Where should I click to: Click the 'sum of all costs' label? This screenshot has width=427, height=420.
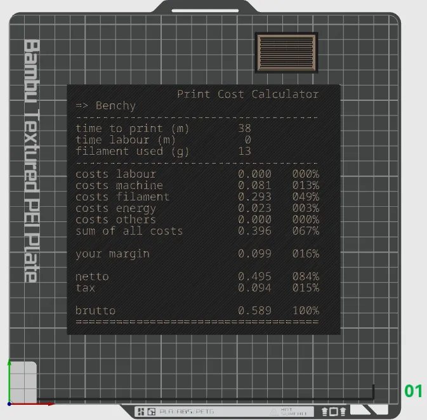tap(129, 231)
